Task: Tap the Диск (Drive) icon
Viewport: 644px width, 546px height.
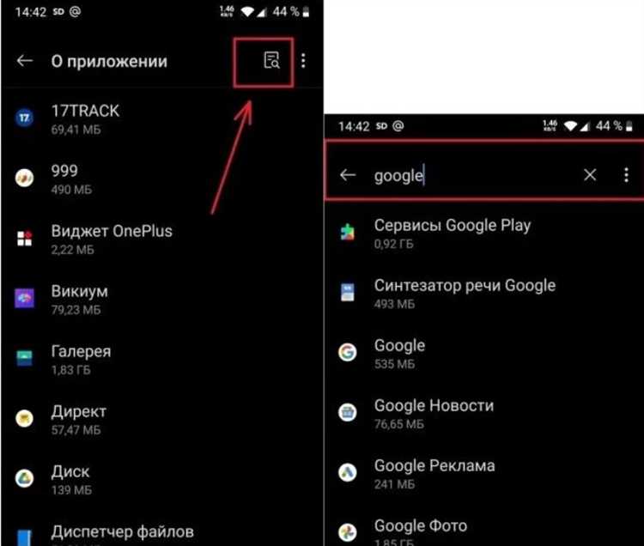Action: click(25, 478)
